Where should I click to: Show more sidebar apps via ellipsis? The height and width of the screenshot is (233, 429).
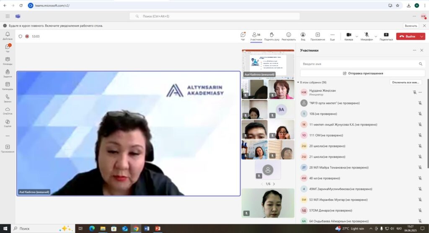coord(8,136)
